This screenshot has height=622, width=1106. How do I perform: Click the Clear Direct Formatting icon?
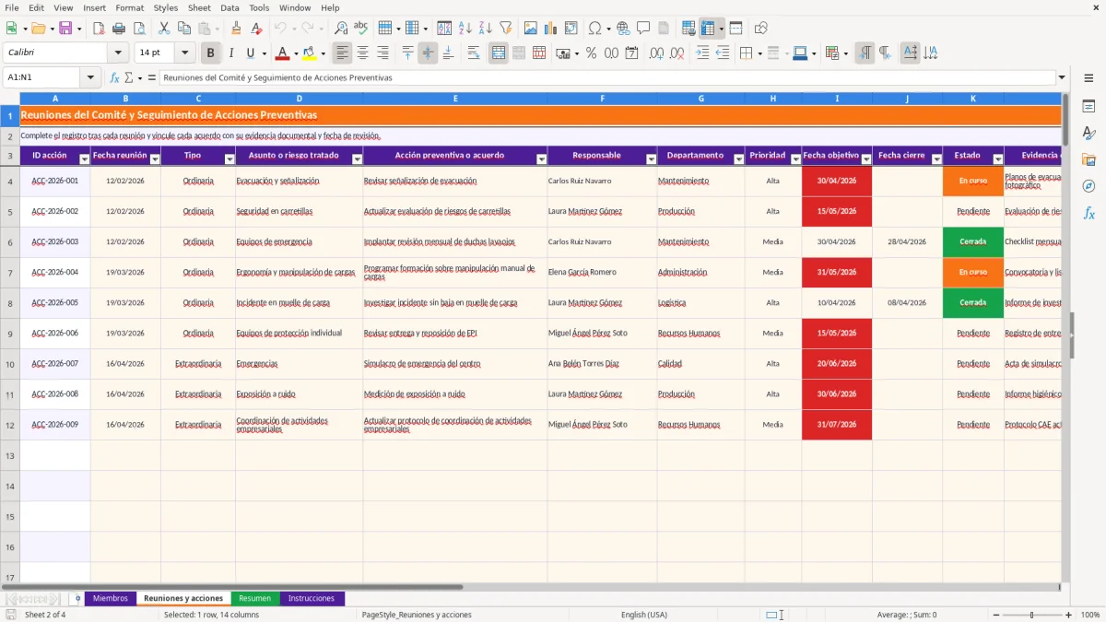[257, 29]
